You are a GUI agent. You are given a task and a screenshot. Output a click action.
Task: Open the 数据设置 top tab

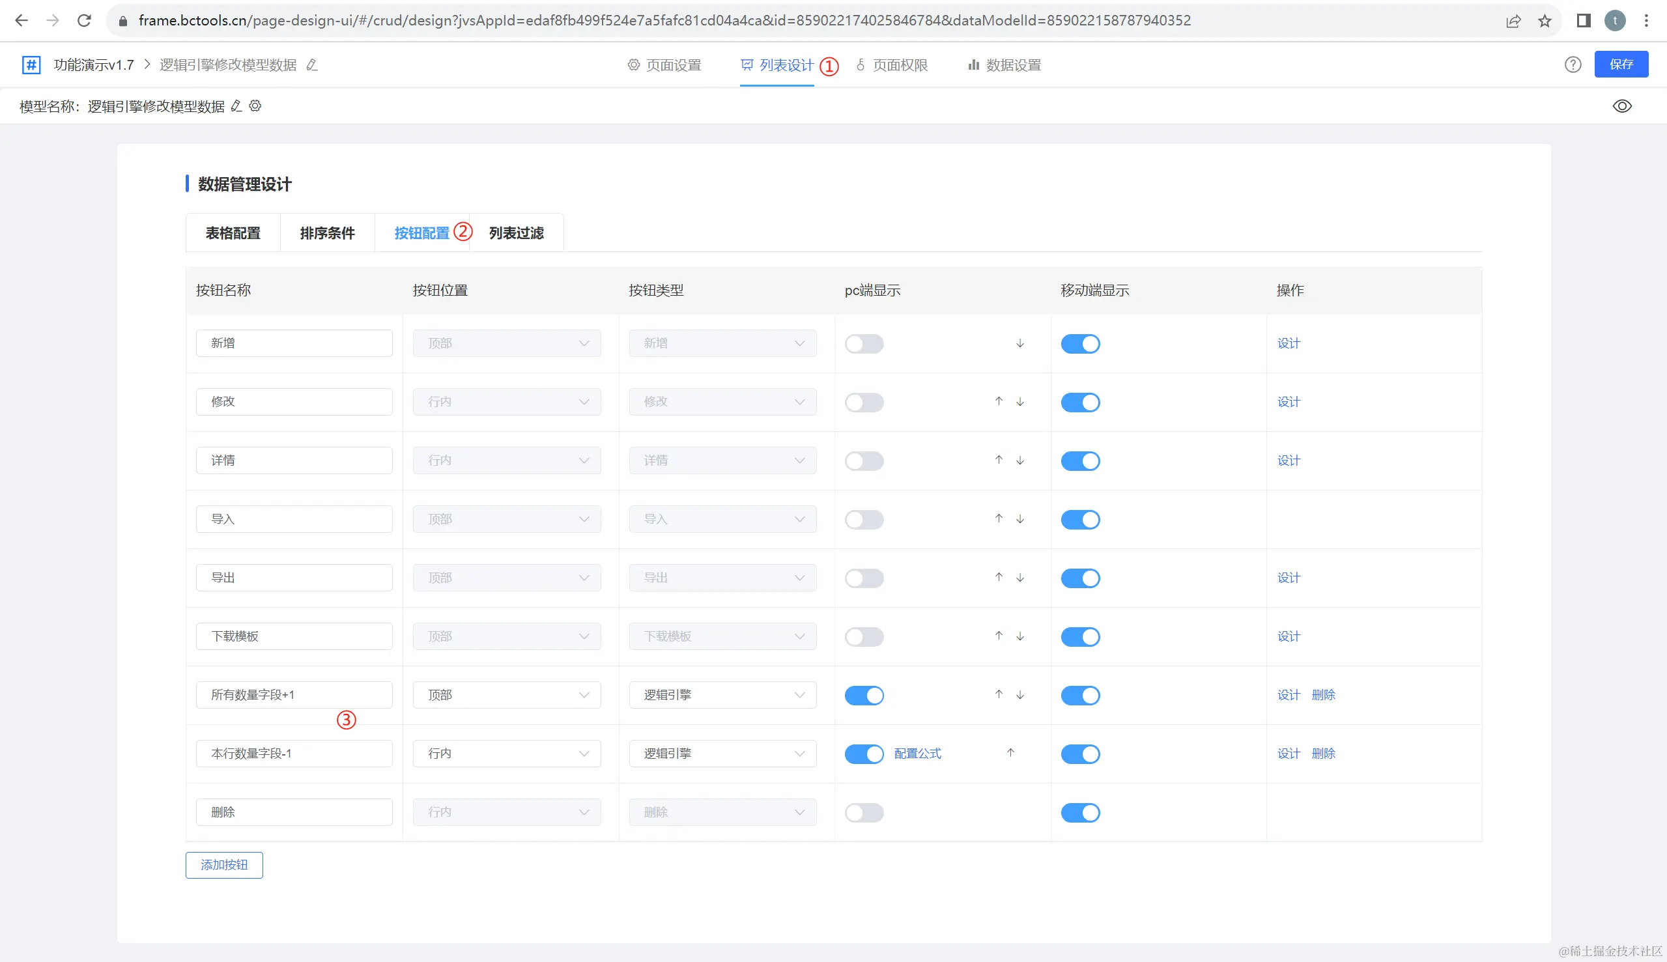pyautogui.click(x=1004, y=65)
